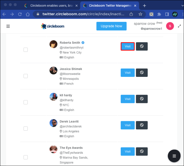Open the puzzle-piece extensions menu
This screenshot has width=184, height=166.
(x=159, y=14)
